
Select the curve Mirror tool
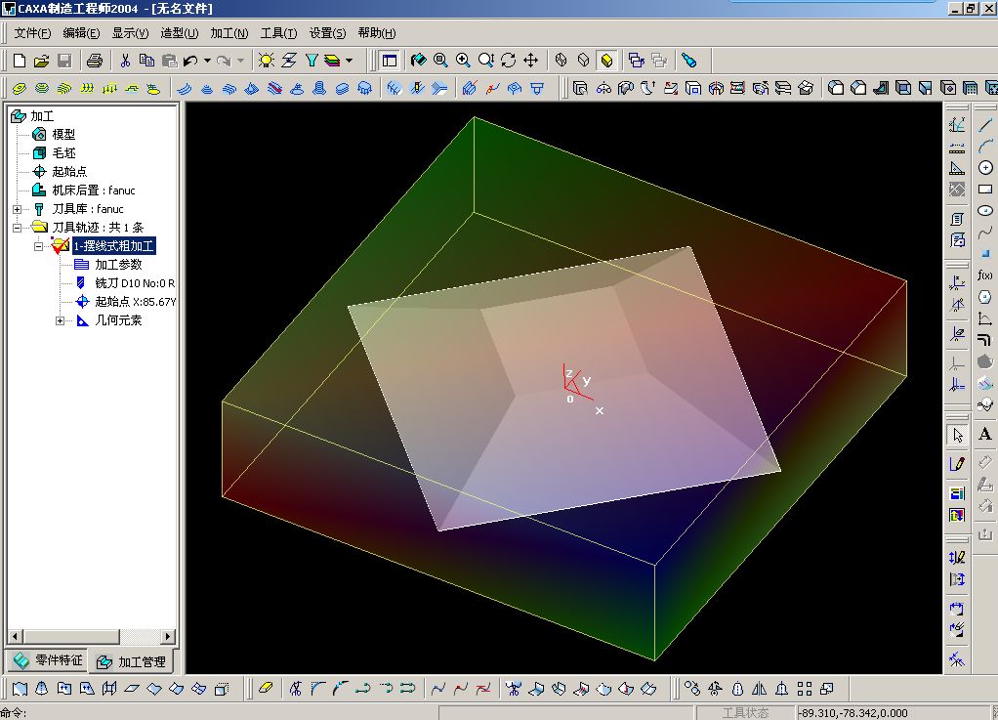pyautogui.click(x=760, y=688)
